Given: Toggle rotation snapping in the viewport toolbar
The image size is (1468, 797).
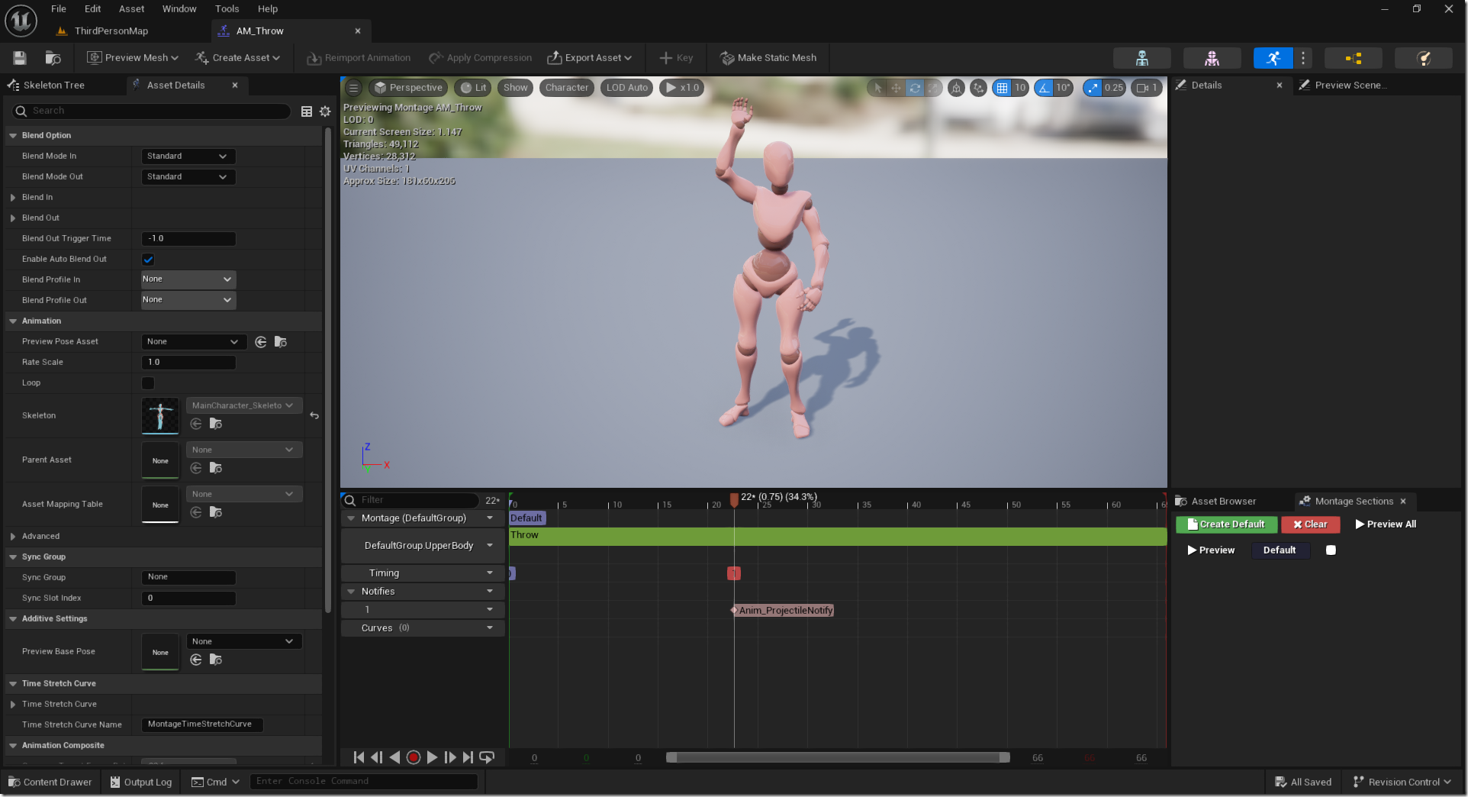Looking at the screenshot, I should click(x=1044, y=88).
